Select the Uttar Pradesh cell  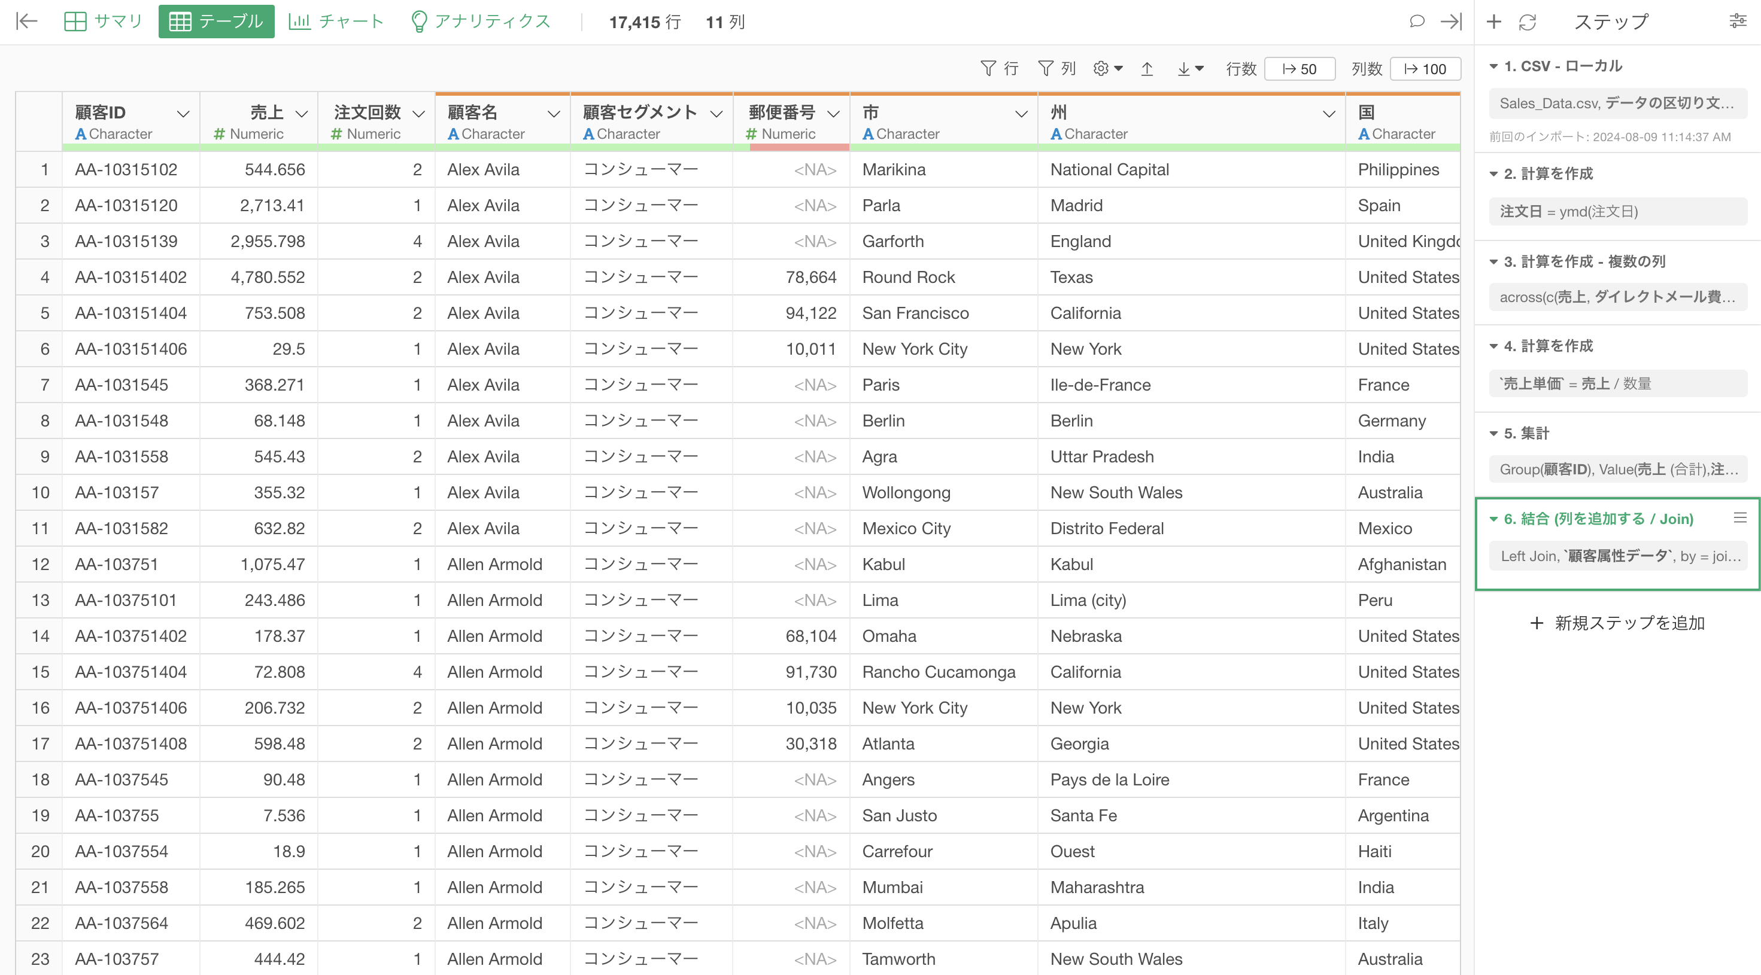[1192, 456]
